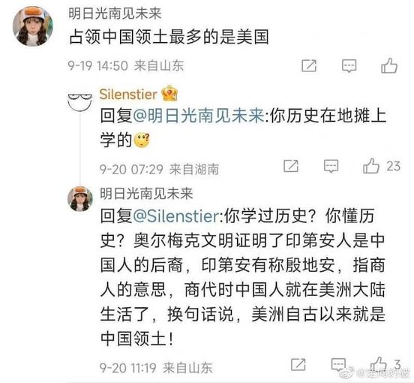Open the @明日光南见未来 mention link

tap(198, 116)
